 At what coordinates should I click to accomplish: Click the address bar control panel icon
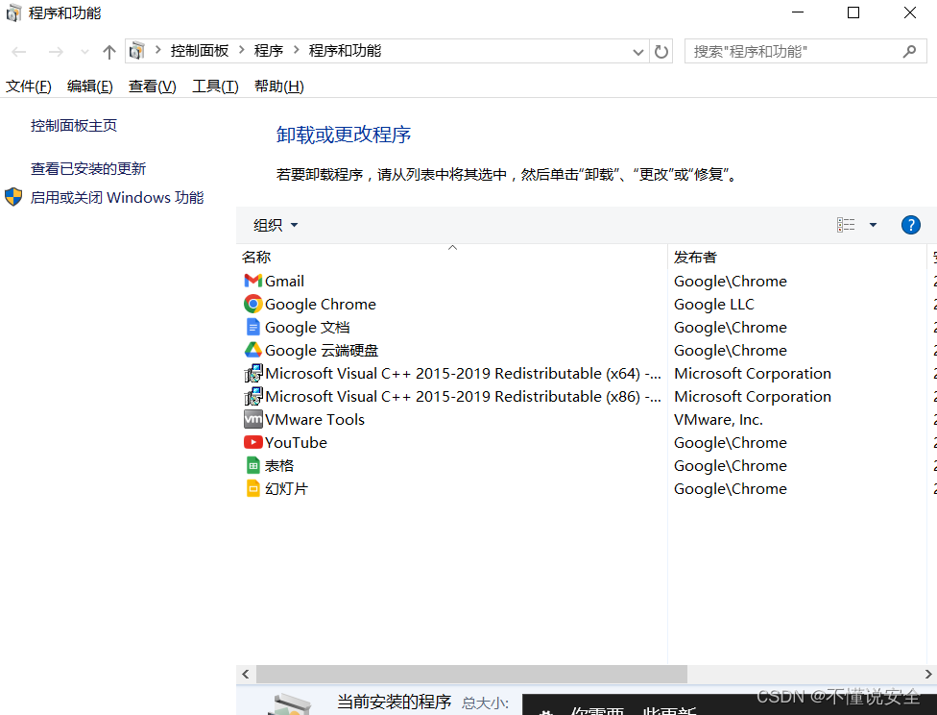pos(137,51)
